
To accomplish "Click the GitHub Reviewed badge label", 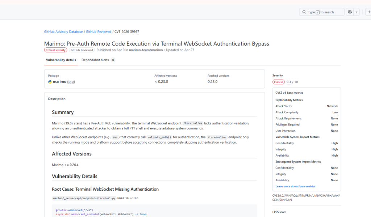I will [x=82, y=50].
